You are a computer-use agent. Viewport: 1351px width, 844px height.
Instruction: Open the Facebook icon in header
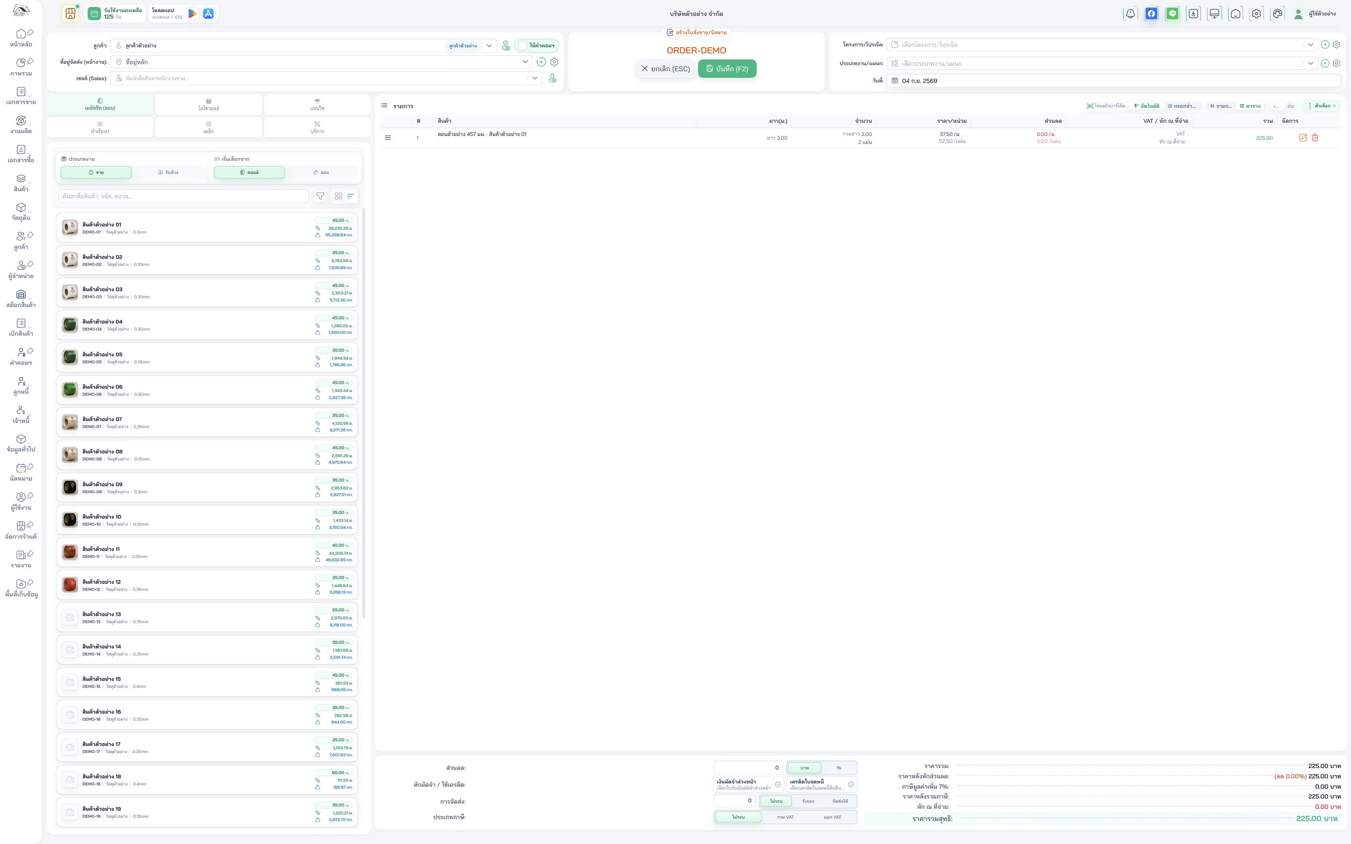[1151, 14]
